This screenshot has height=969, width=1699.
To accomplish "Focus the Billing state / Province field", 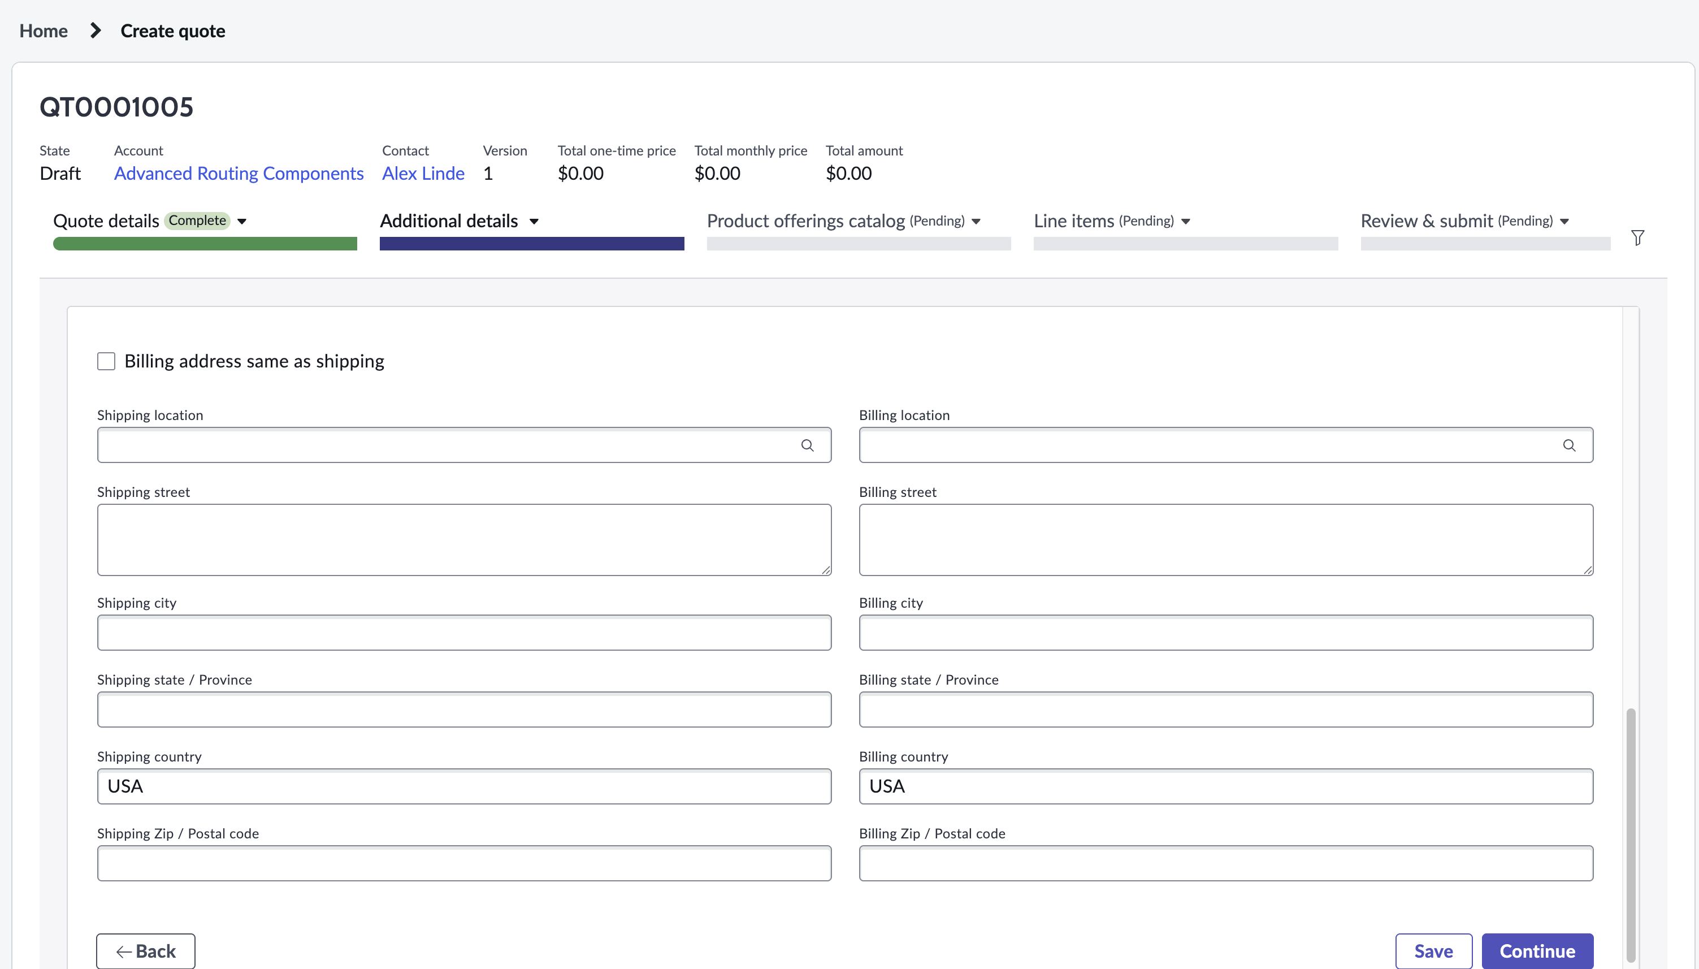I will [1225, 710].
